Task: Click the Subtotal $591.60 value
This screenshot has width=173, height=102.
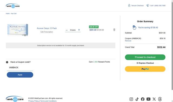Action: click(x=162, y=33)
